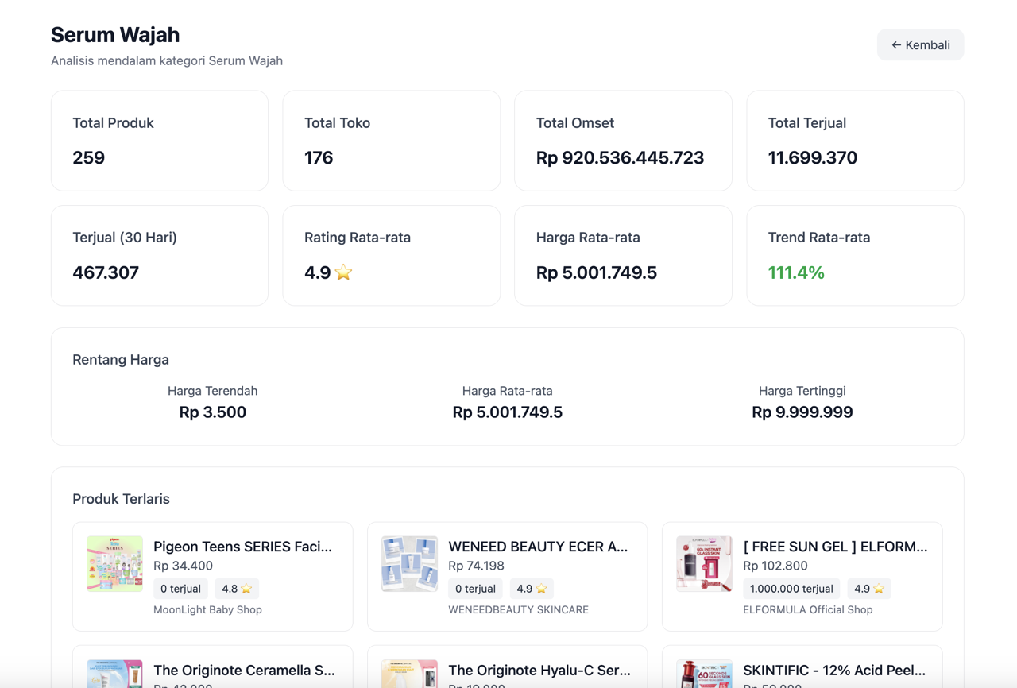1017x688 pixels.
Task: Open SKINTIFIC 12% Acid Peel product title
Action: [x=834, y=671]
